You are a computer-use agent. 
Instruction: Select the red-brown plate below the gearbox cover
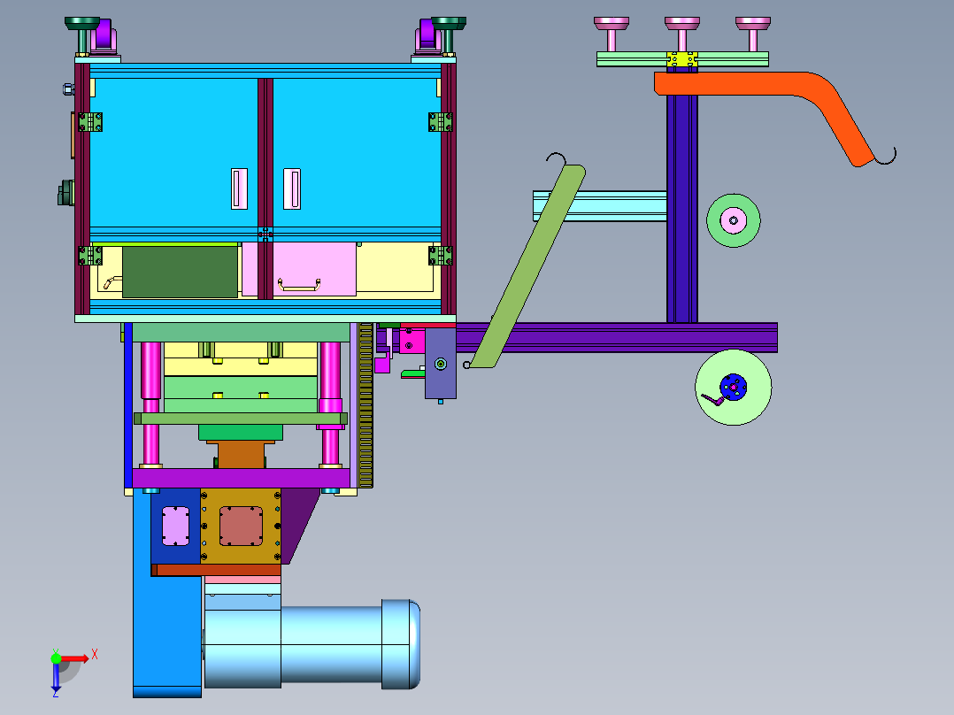click(x=216, y=570)
